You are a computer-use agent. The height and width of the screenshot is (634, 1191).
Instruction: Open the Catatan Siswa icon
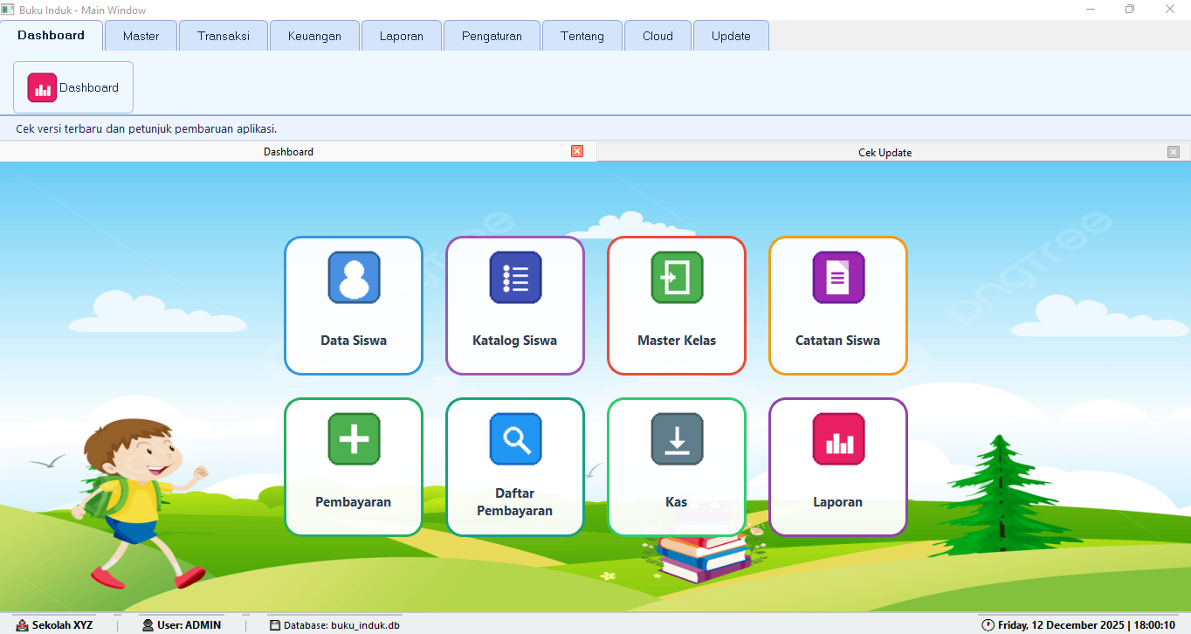coord(837,278)
